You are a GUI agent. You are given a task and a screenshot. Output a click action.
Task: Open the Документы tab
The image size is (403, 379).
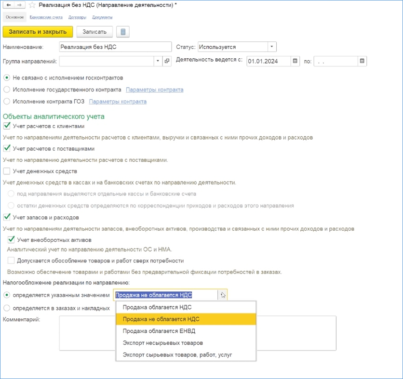tap(102, 17)
